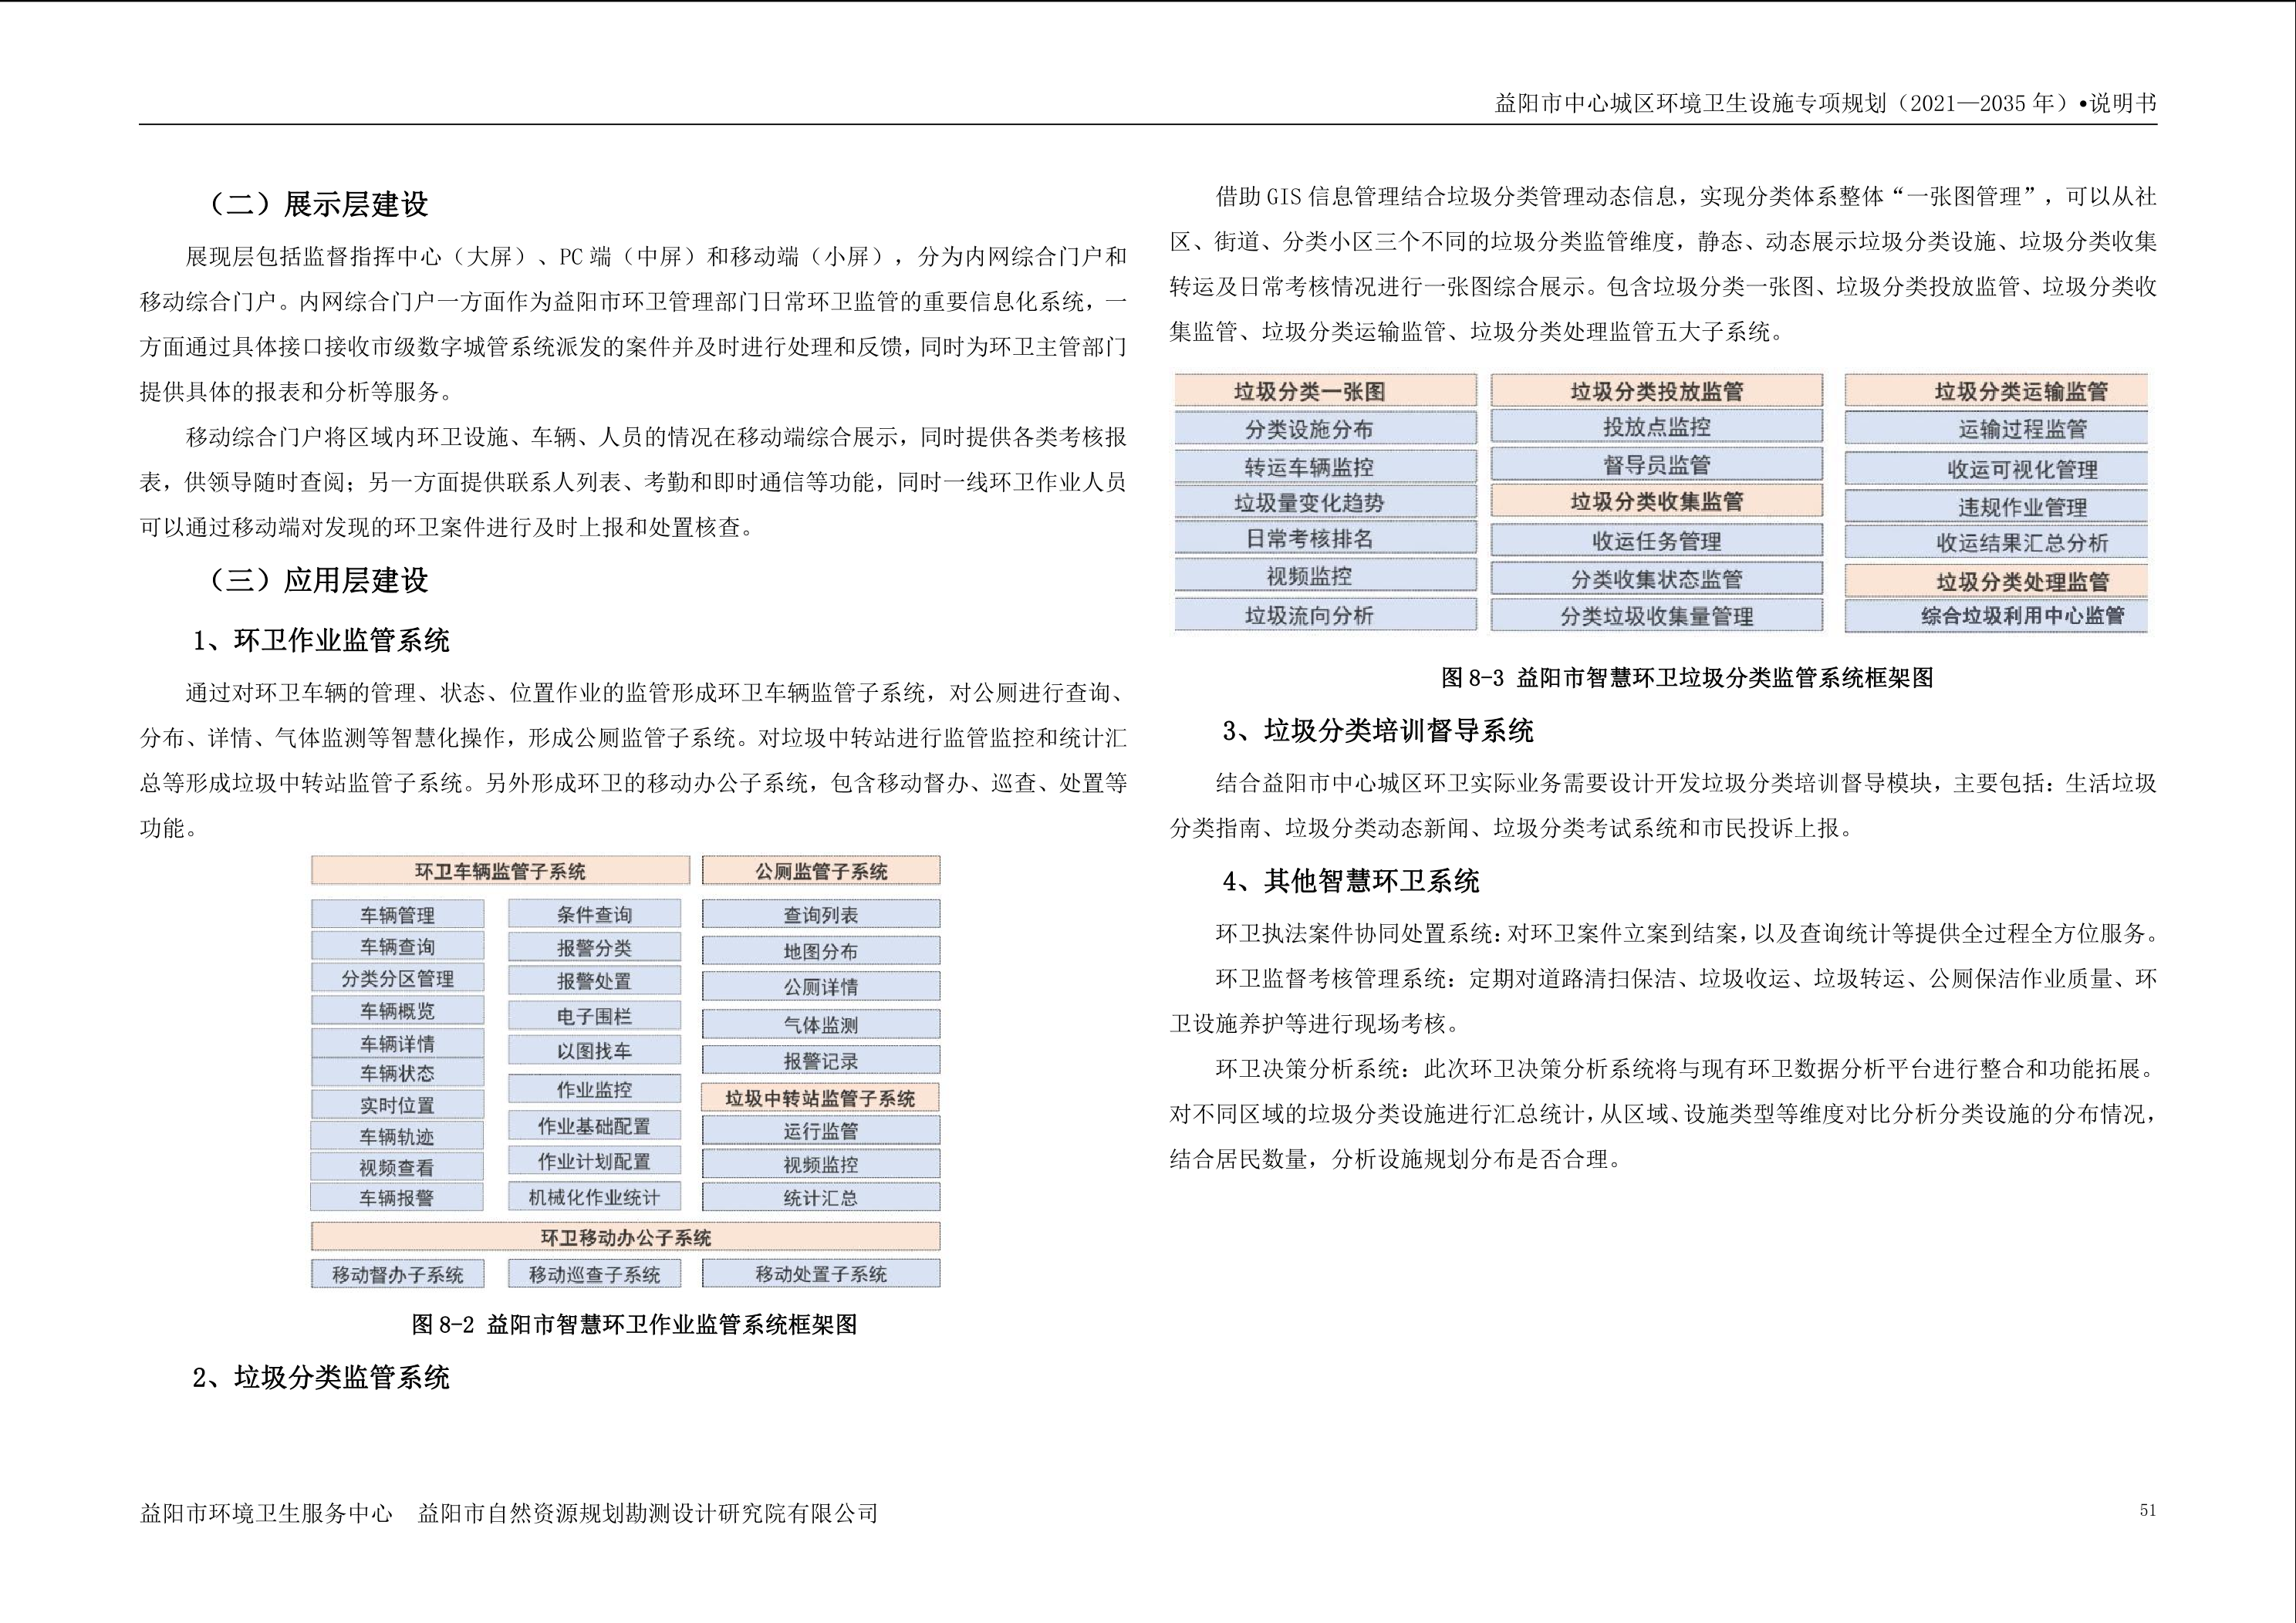
Task: Click the page number 51
Action: [x=2147, y=1511]
